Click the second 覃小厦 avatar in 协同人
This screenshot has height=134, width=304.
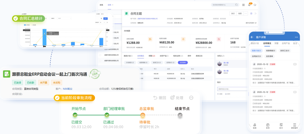[x=219, y=72]
